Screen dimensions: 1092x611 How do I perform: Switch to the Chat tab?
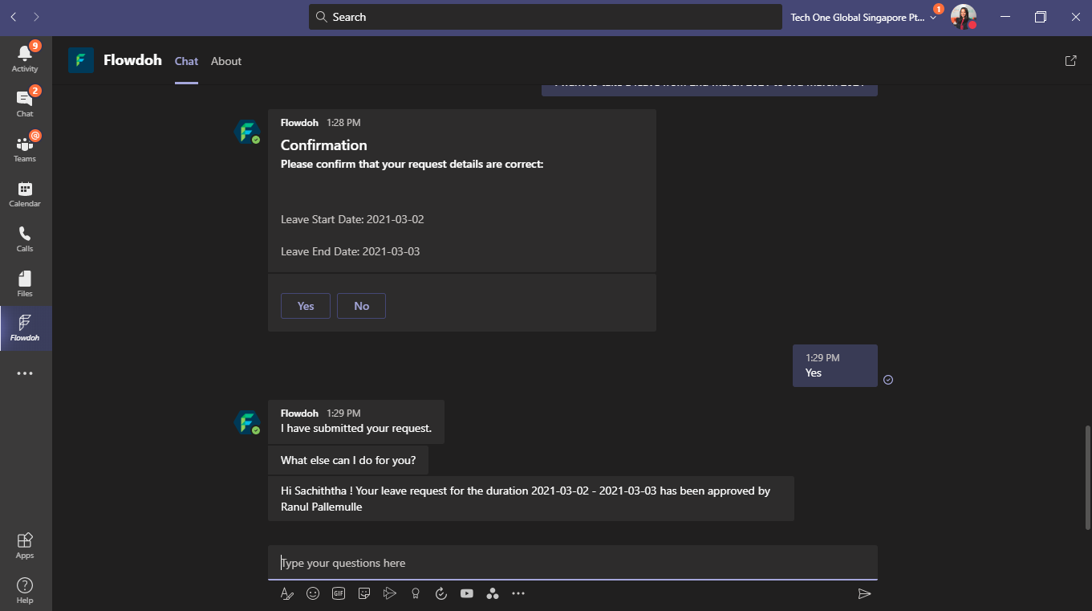pos(186,61)
